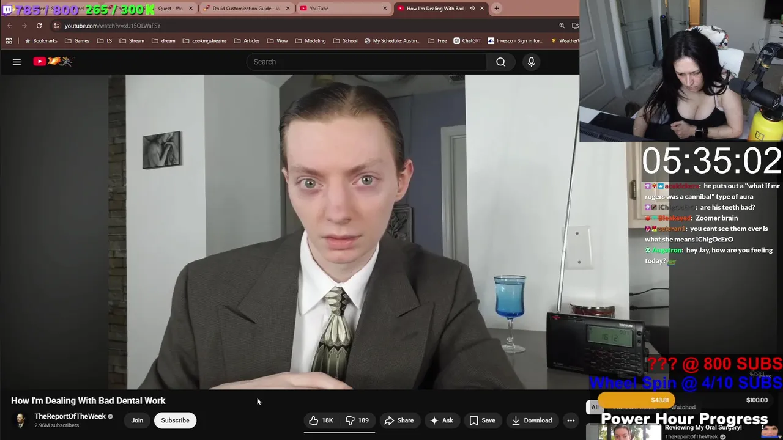Viewport: 783px width, 440px height.
Task: Click the address bar URL
Action: tap(113, 26)
